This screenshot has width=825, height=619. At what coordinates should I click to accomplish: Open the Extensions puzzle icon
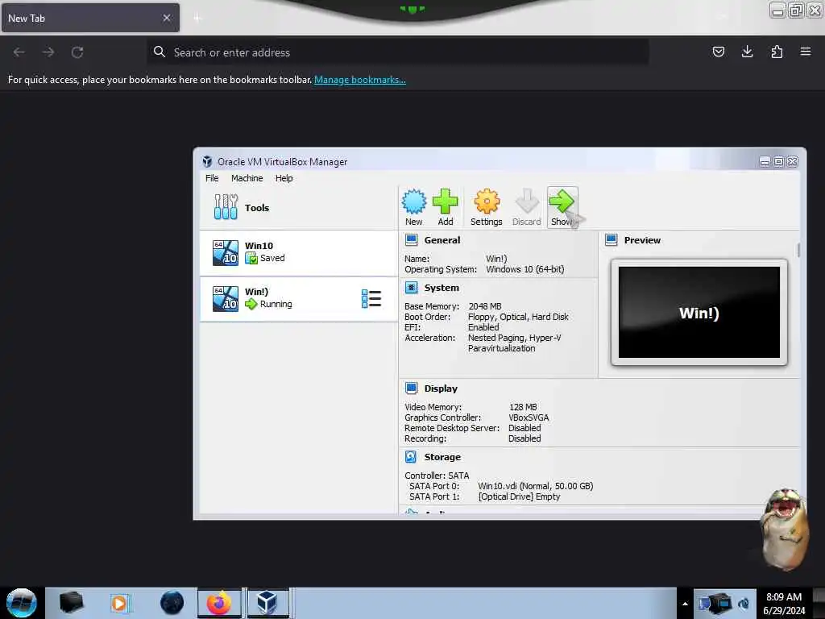click(x=777, y=52)
